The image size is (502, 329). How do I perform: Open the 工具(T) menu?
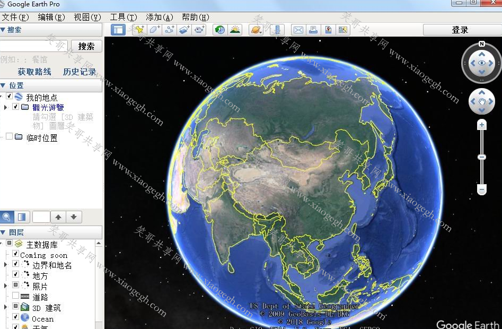(124, 18)
